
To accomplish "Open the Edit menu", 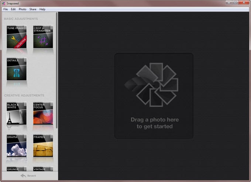I will pyautogui.click(x=13, y=9).
